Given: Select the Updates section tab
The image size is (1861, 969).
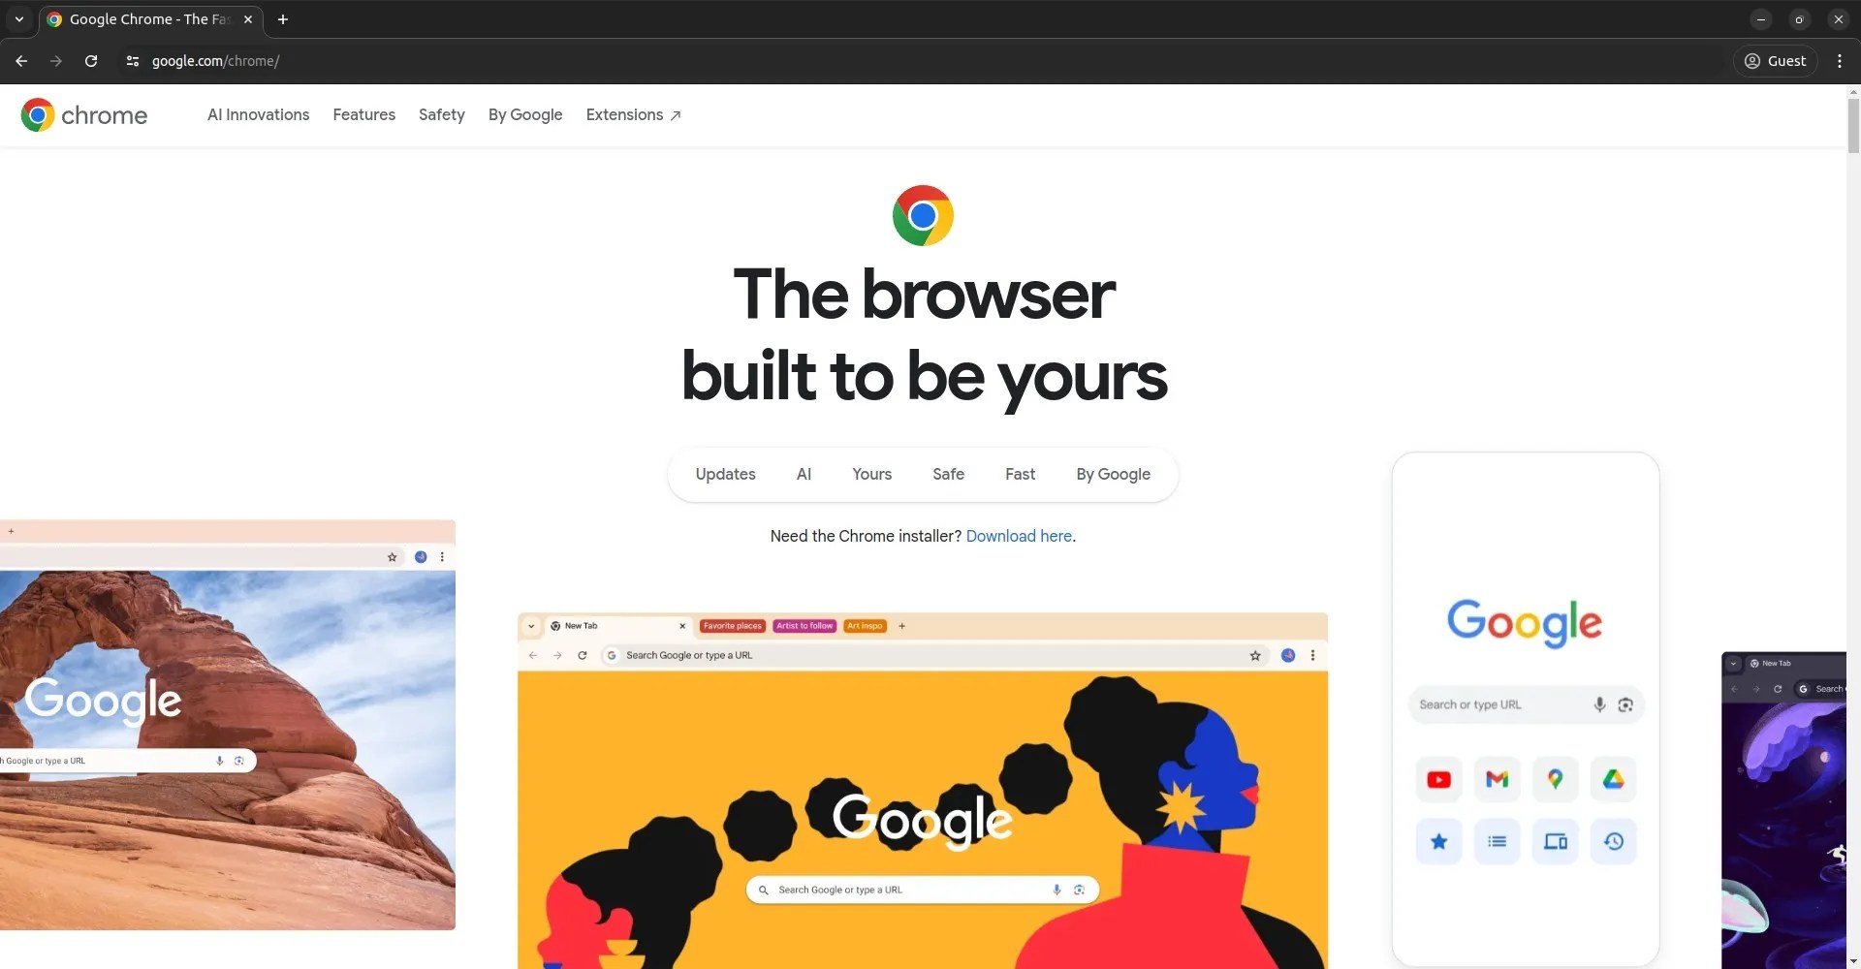Looking at the screenshot, I should pyautogui.click(x=726, y=475).
